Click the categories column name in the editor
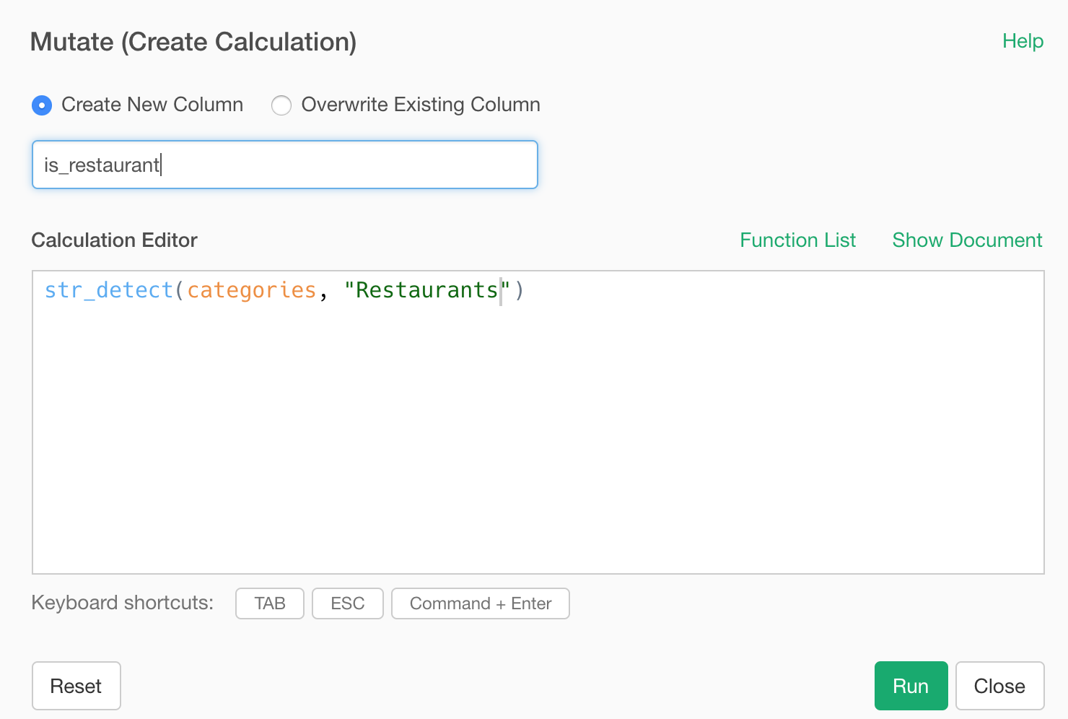This screenshot has width=1068, height=719. (x=252, y=290)
